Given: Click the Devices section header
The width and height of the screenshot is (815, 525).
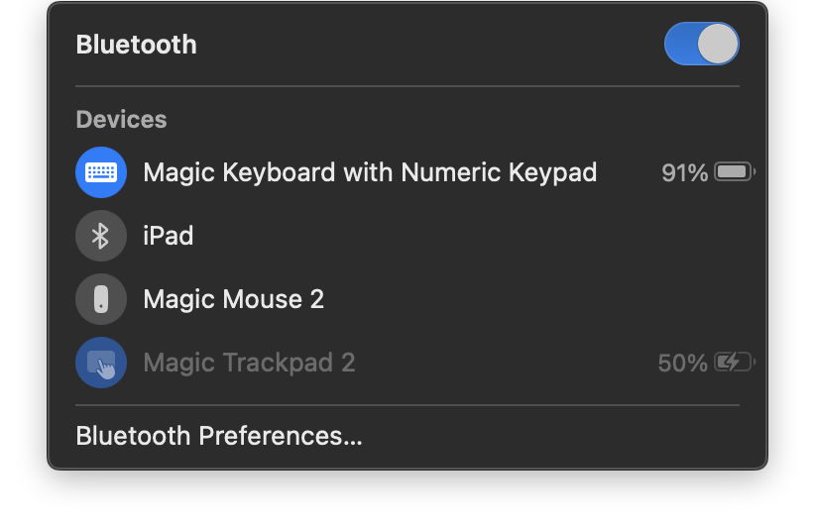Looking at the screenshot, I should point(121,120).
